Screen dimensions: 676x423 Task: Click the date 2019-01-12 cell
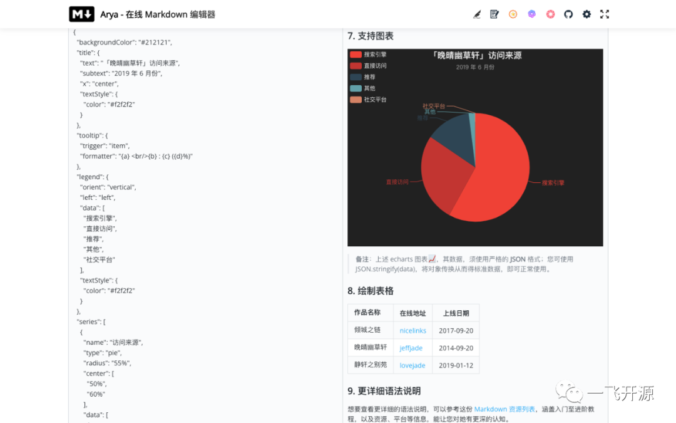(x=456, y=365)
